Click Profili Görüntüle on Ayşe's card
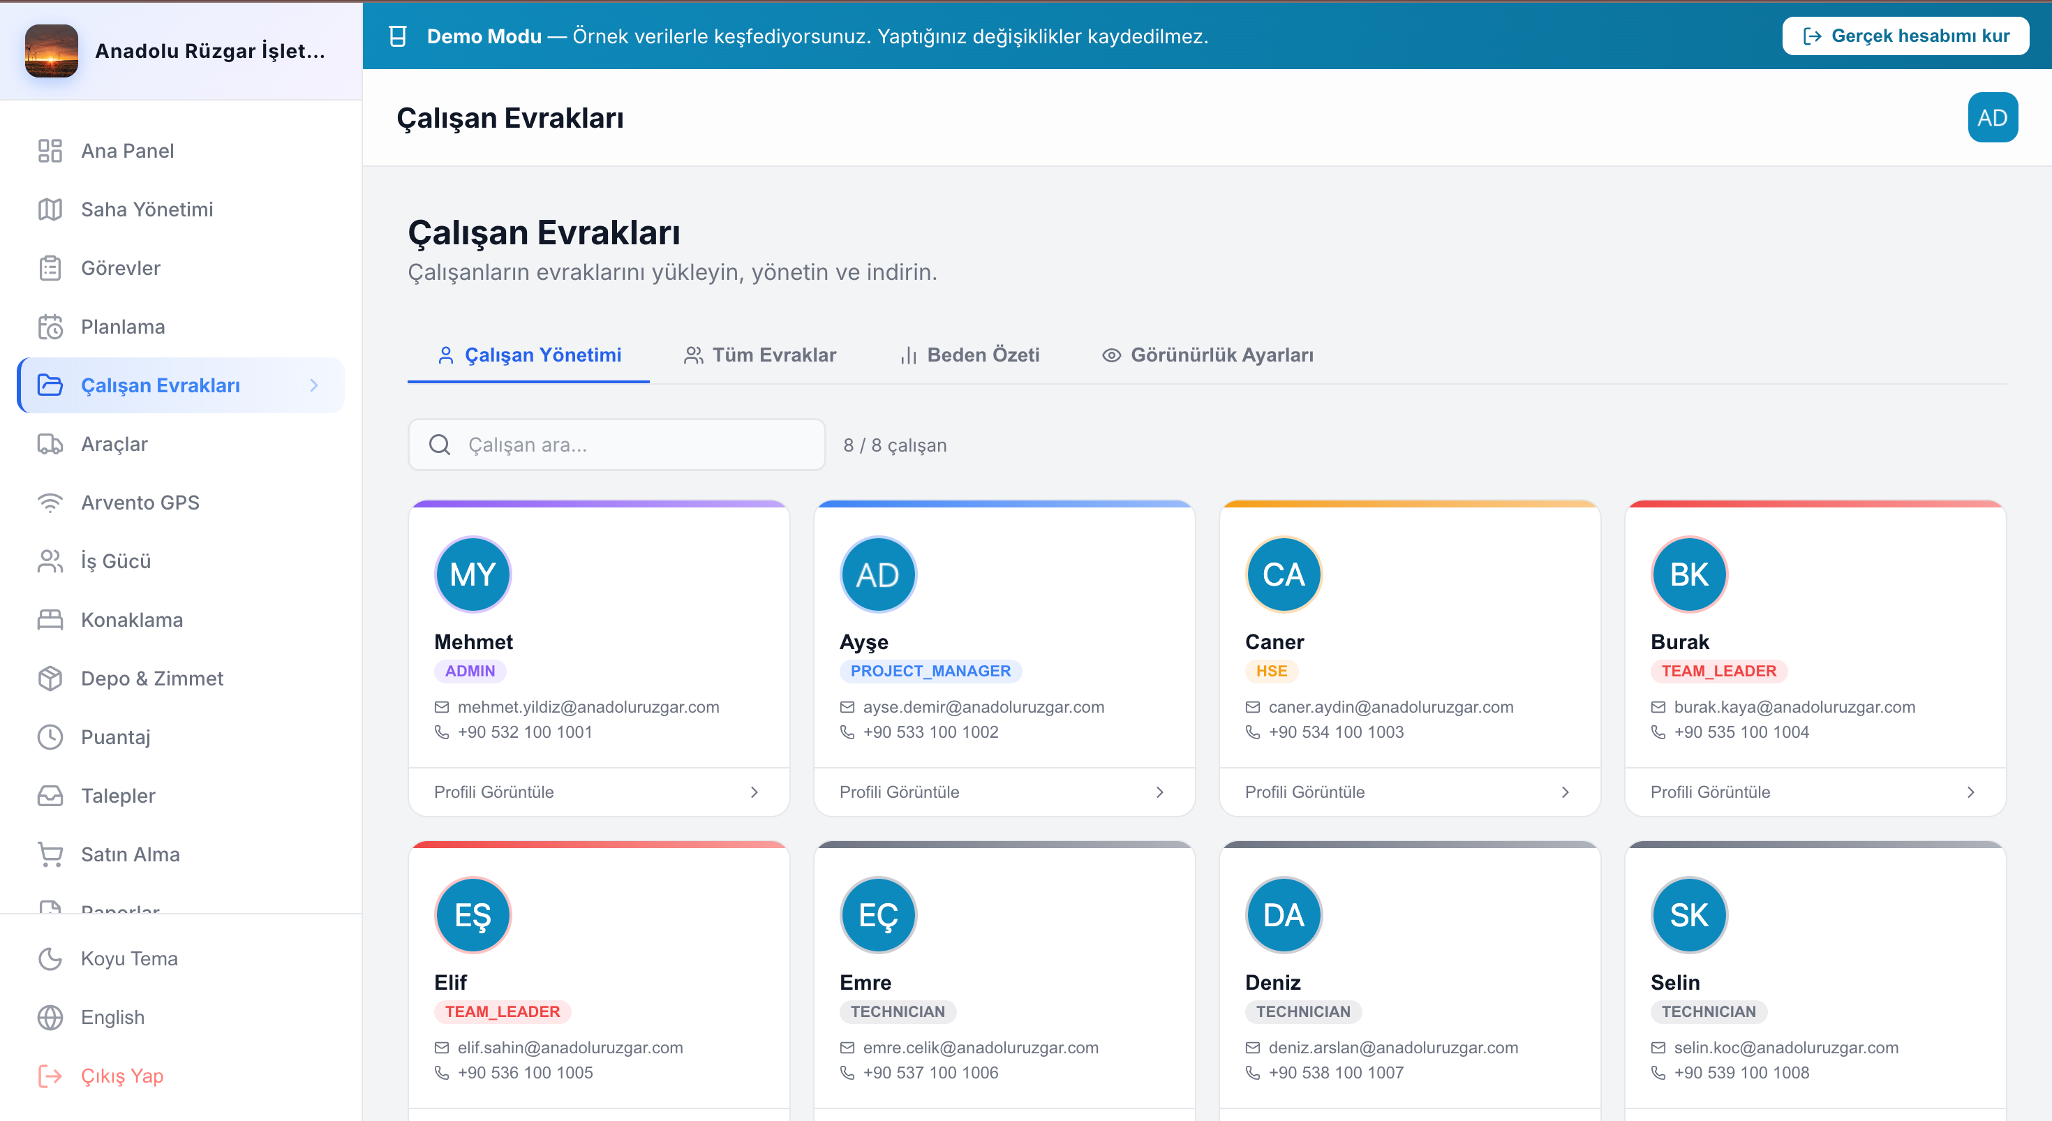Image resolution: width=2052 pixels, height=1121 pixels. 900,792
